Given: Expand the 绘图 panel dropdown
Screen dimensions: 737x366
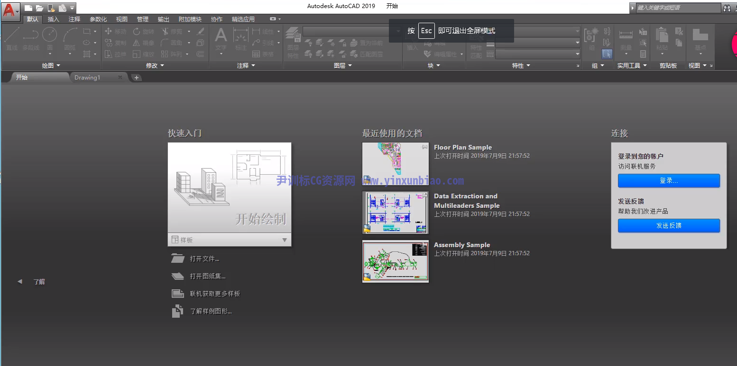Looking at the screenshot, I should click(51, 65).
